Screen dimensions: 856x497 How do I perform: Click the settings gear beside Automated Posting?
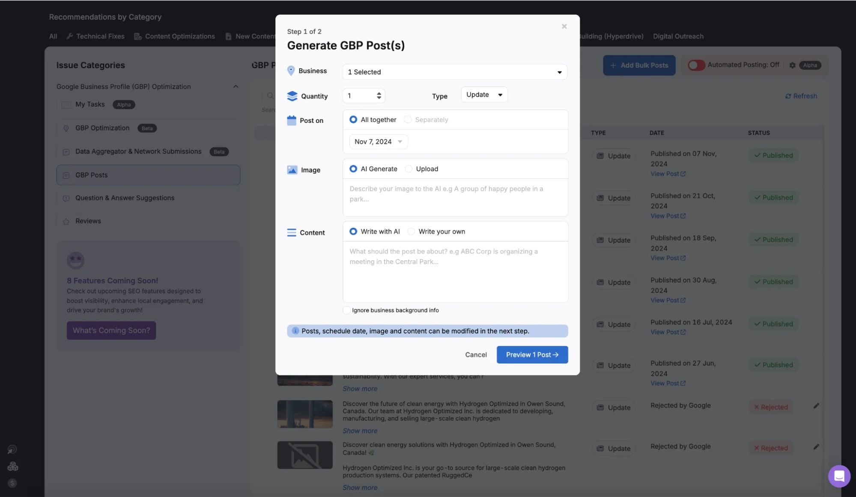pos(792,65)
